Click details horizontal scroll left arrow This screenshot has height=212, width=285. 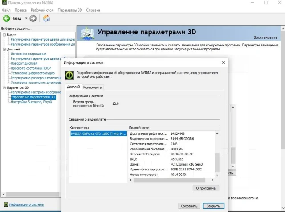click(131, 180)
